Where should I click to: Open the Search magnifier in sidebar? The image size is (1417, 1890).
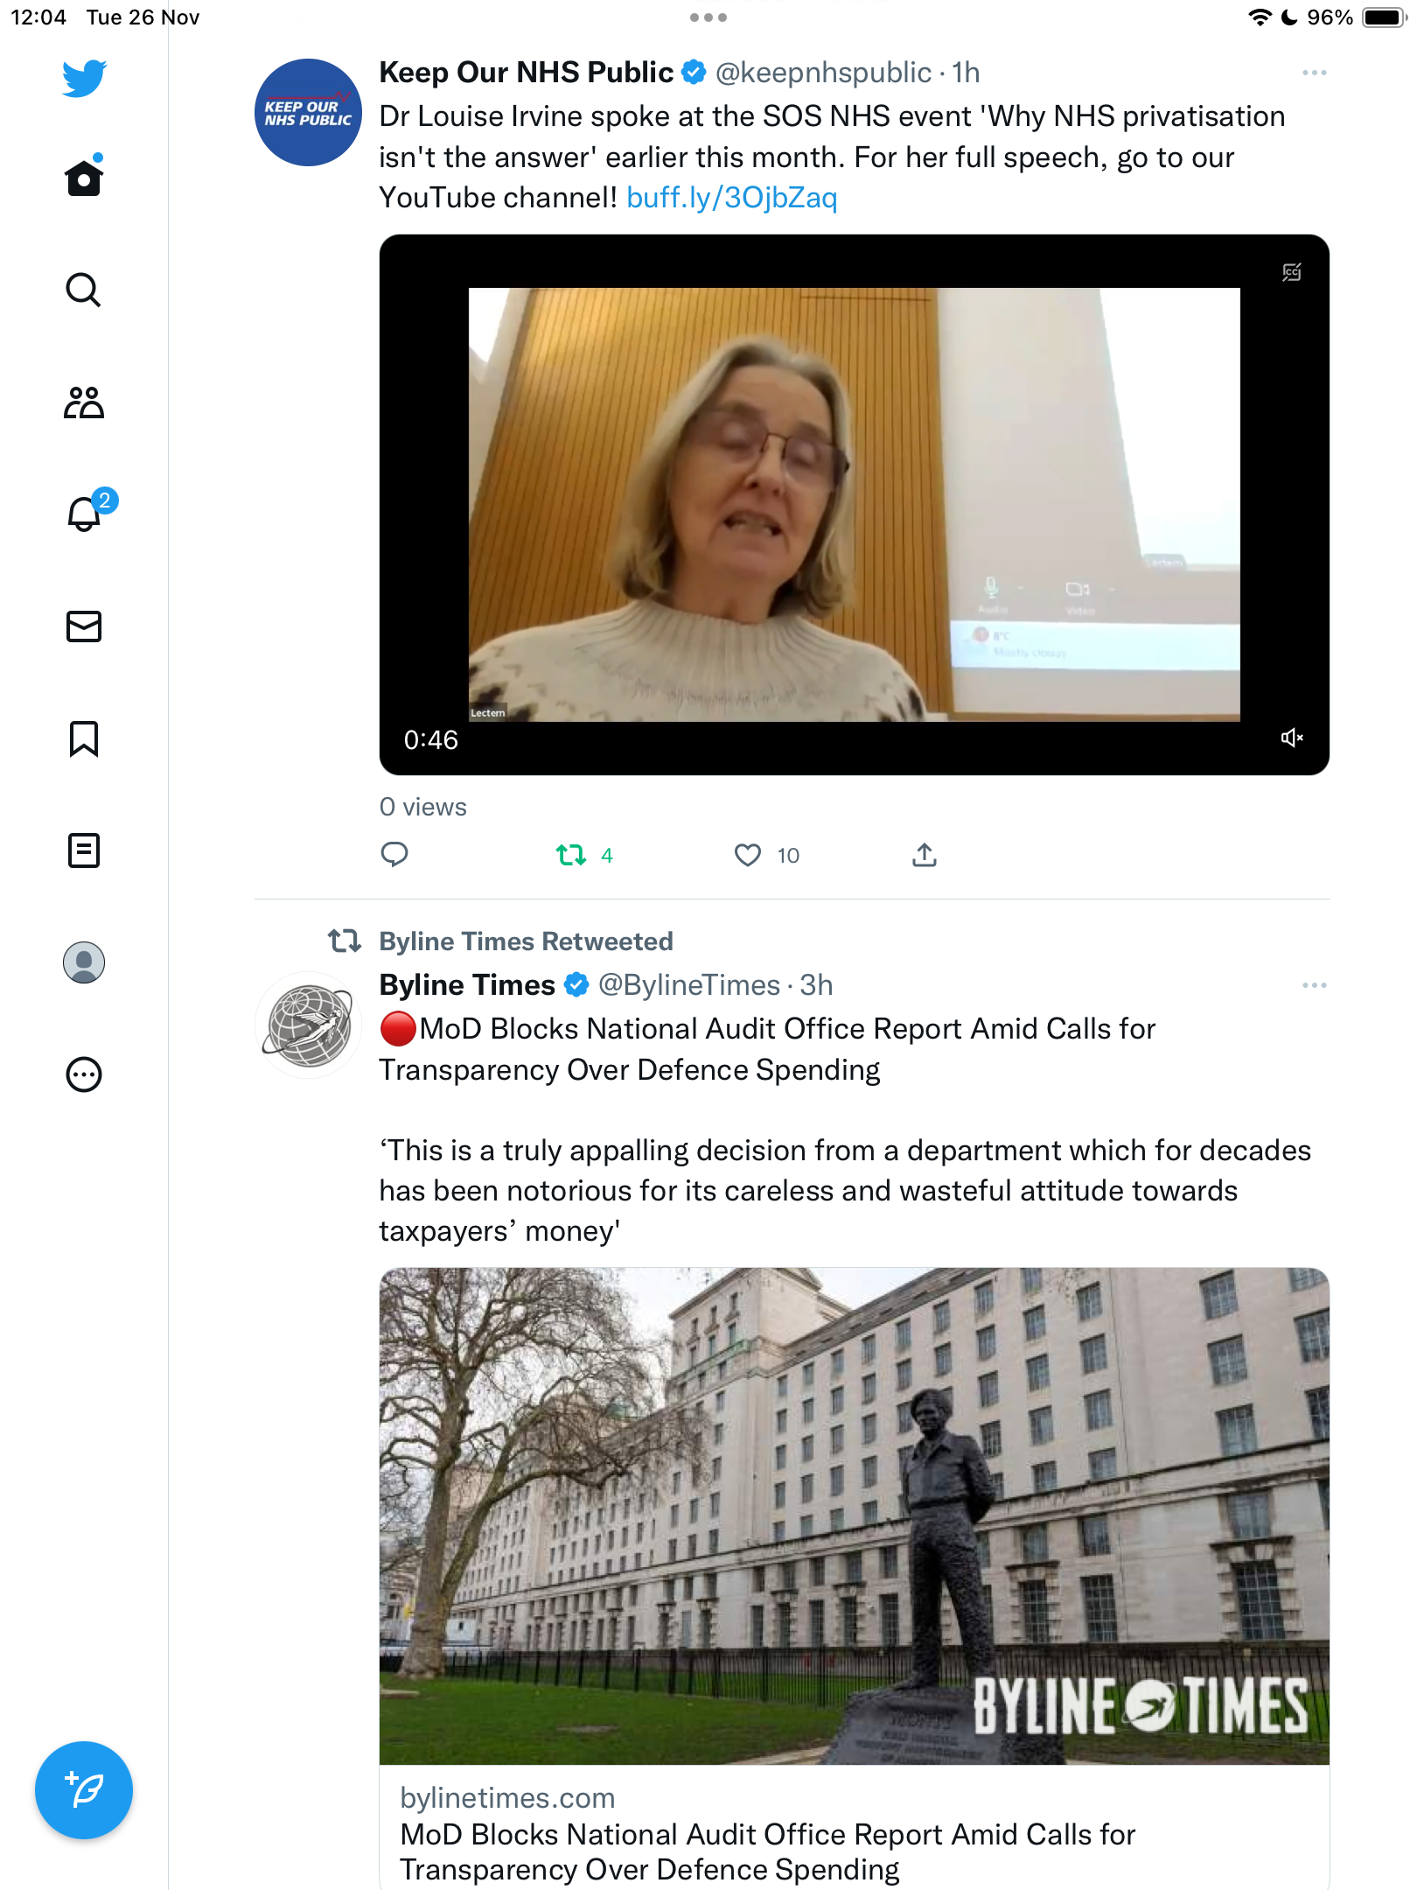click(x=84, y=290)
